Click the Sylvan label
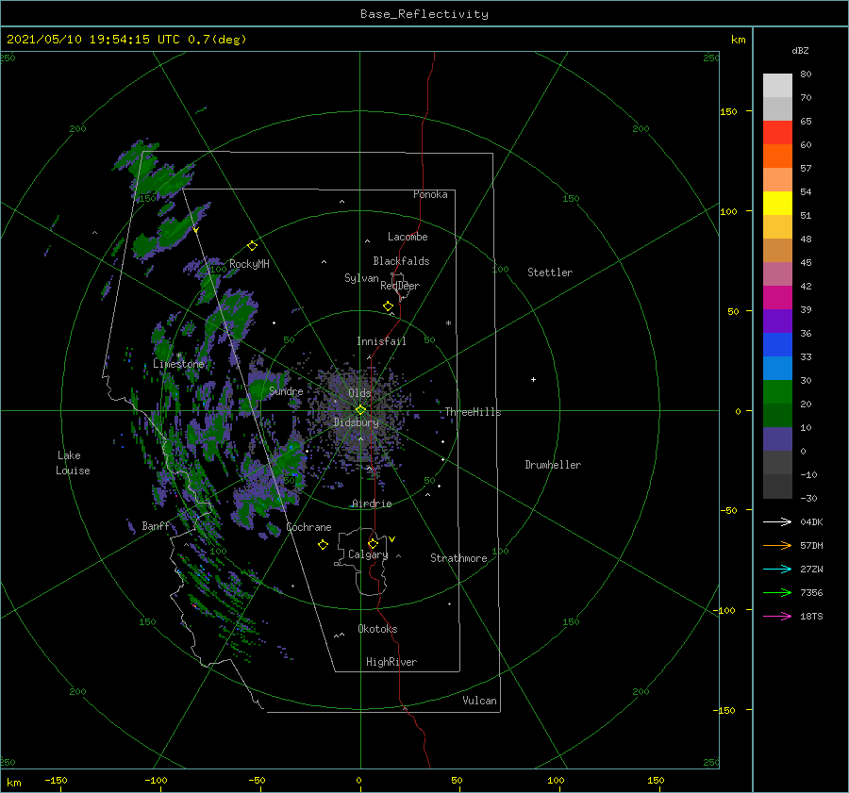 pyautogui.click(x=361, y=278)
